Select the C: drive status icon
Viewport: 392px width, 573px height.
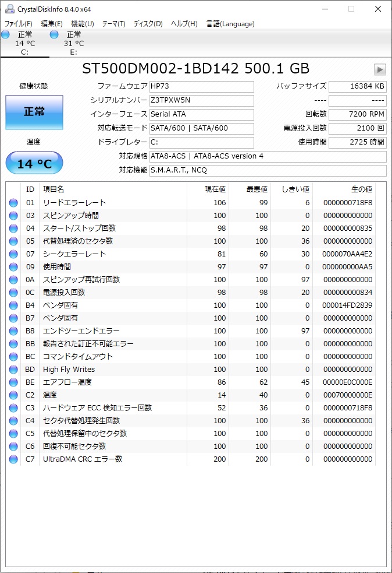click(5, 35)
